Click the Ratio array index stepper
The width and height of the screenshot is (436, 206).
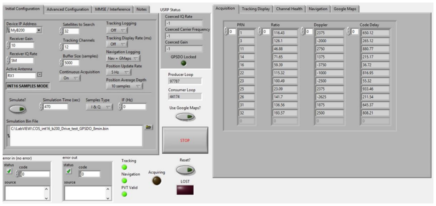(260, 32)
